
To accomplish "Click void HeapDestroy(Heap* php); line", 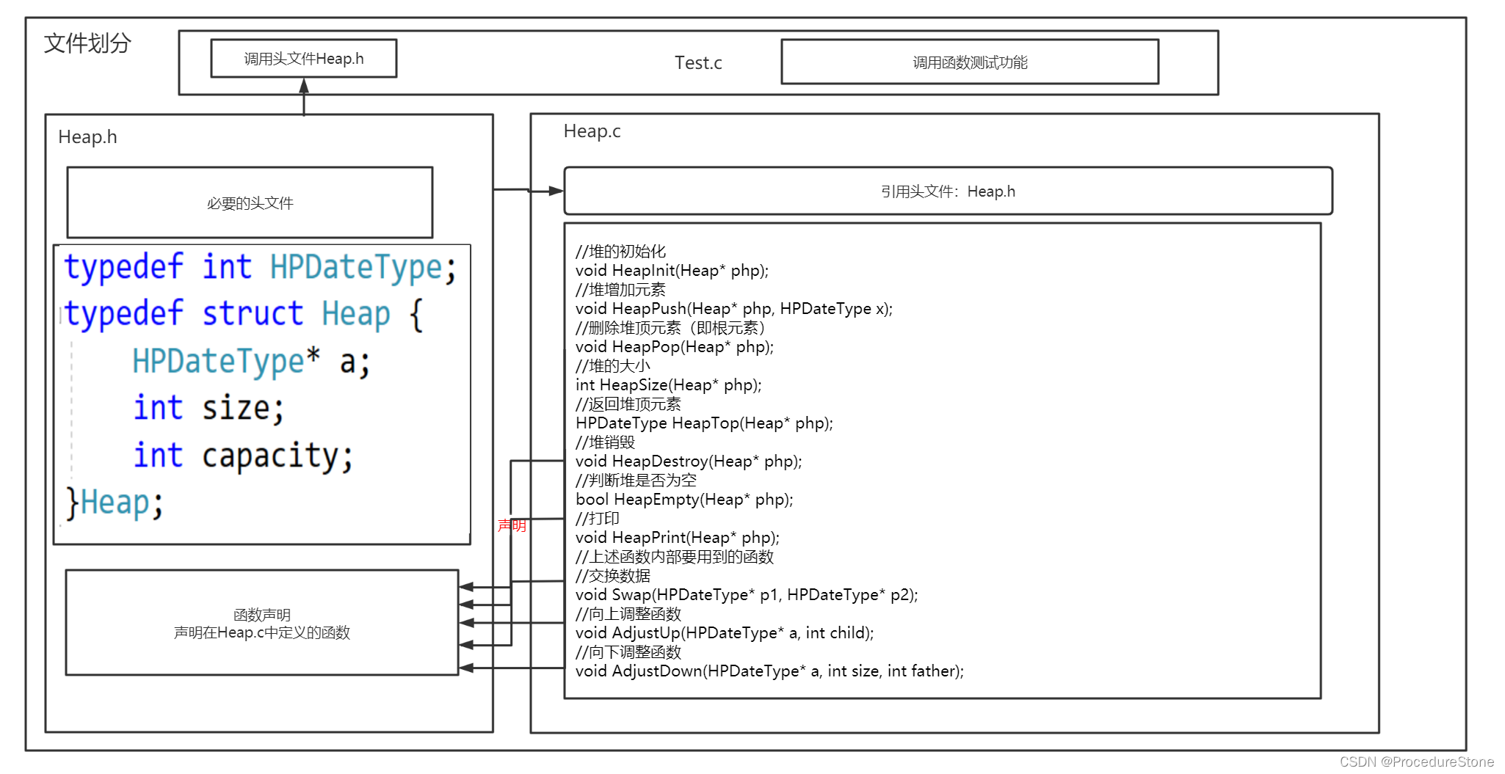I will [x=689, y=461].
